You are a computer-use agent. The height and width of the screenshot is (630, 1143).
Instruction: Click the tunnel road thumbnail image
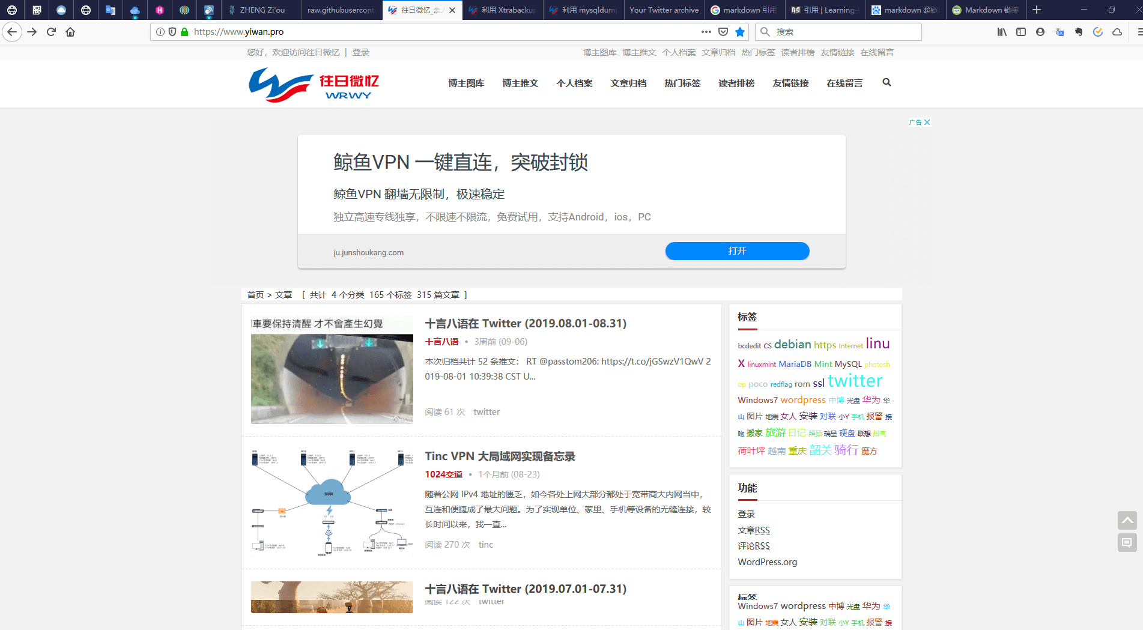332,370
